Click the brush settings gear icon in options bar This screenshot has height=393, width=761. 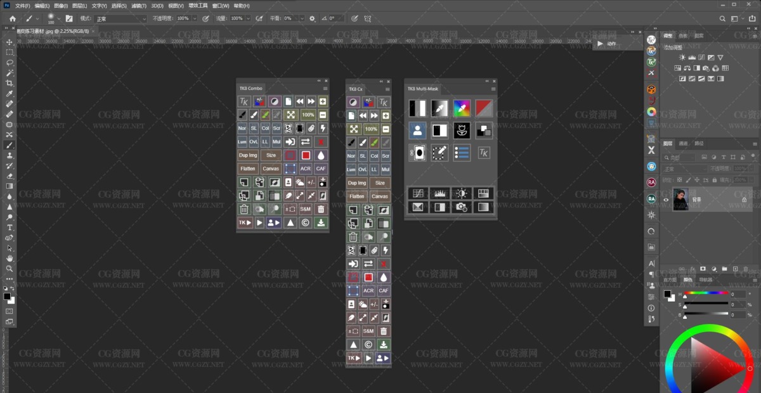click(311, 18)
